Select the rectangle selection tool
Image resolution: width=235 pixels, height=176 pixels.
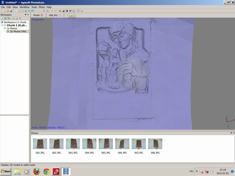coord(19,11)
